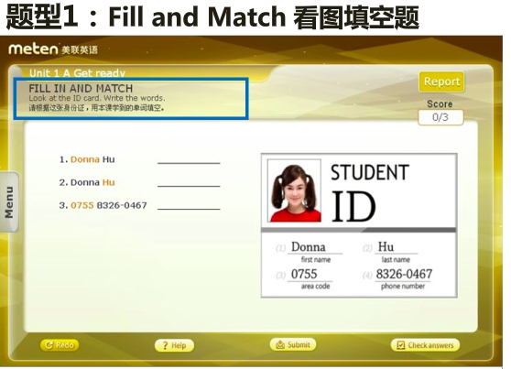Expand the side Menu tab
The image size is (511, 369).
tap(9, 202)
